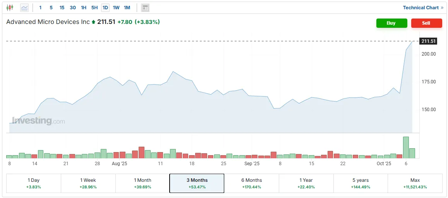This screenshot has width=448, height=198.
Task: Choose the 15 minute interval
Action: 62,8
